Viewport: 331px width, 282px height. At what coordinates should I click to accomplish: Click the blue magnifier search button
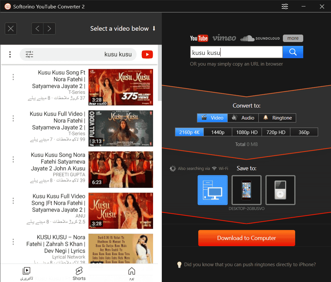(293, 52)
